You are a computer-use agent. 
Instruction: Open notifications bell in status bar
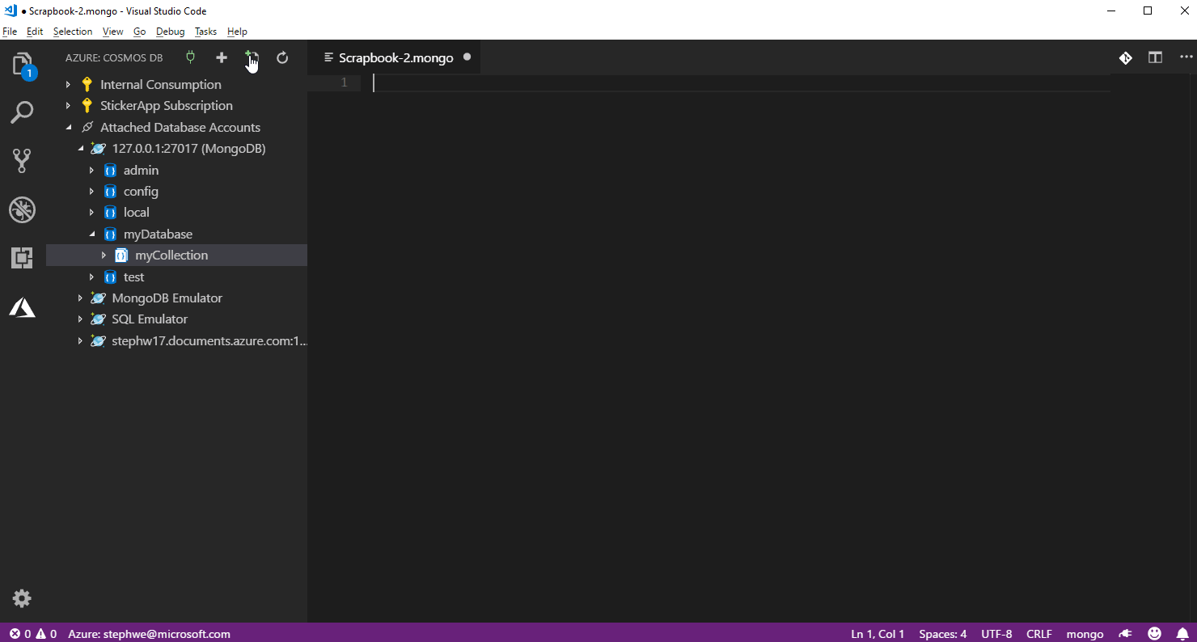click(1183, 634)
